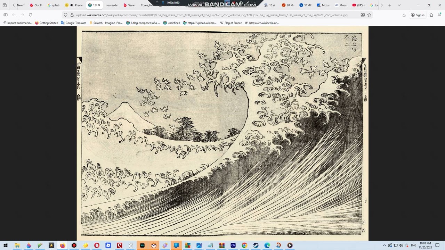Open the Import bookmarks... item
445x250 pixels.
(x=17, y=23)
